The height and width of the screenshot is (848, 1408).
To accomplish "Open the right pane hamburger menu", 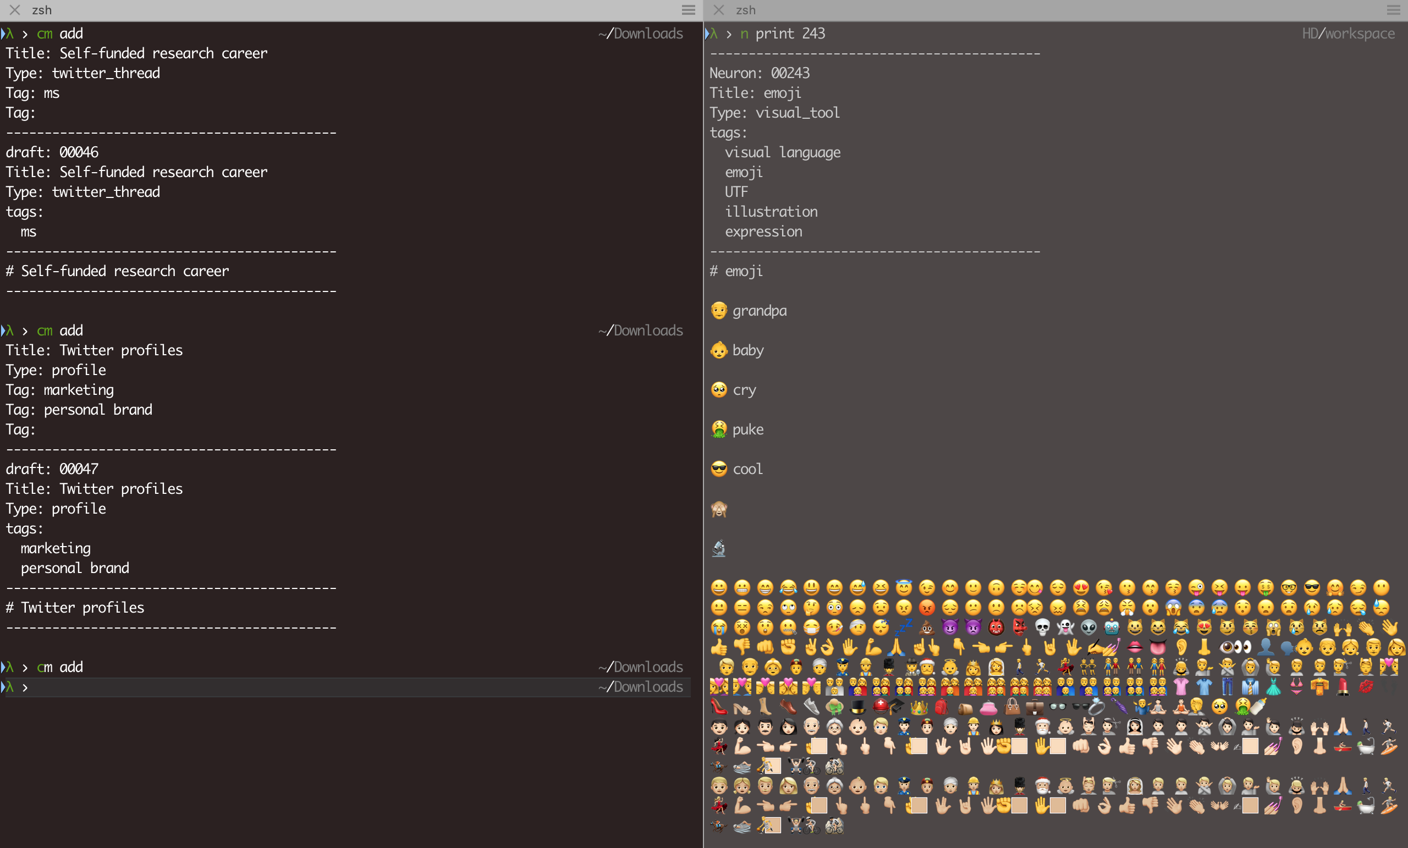I will point(1393,10).
